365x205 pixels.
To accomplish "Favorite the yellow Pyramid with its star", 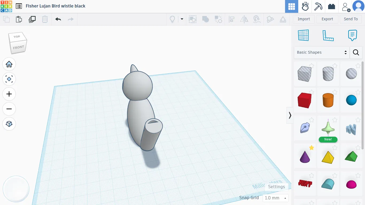I will (x=335, y=148).
